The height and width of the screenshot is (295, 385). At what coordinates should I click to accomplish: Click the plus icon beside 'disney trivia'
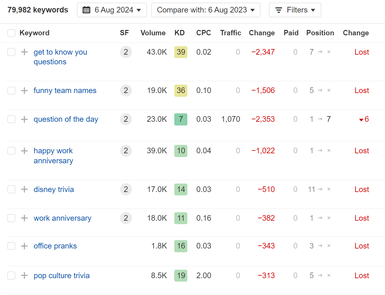point(24,189)
